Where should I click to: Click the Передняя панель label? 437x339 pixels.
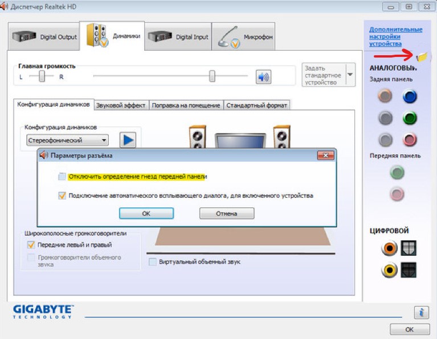395,156
